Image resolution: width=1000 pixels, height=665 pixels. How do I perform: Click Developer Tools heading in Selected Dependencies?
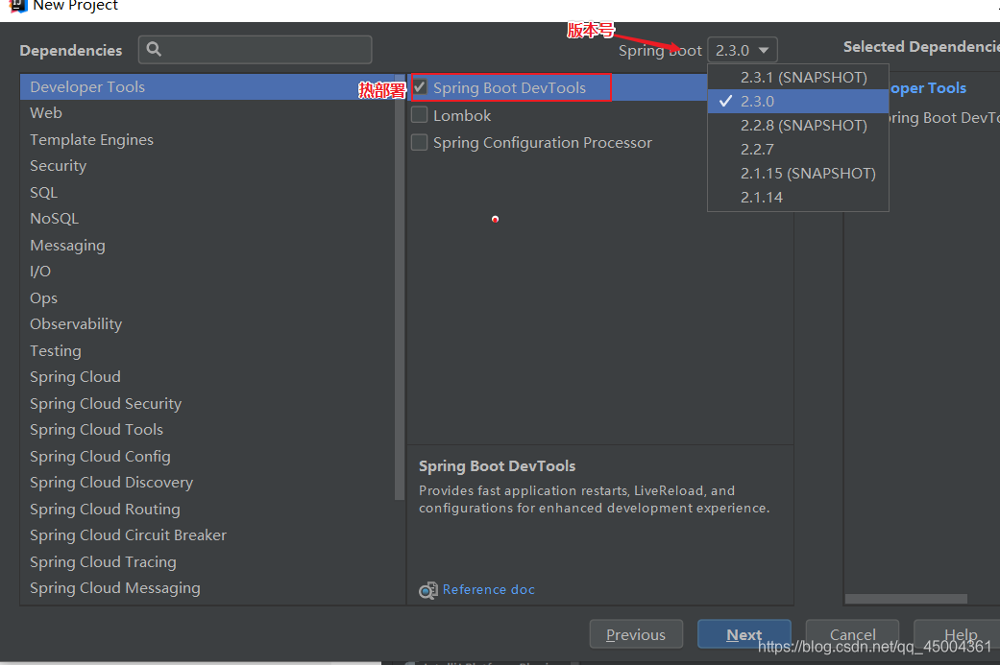(928, 88)
